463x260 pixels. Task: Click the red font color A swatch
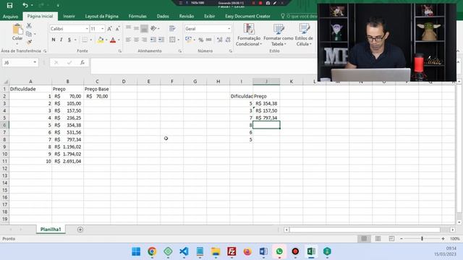coord(113,40)
